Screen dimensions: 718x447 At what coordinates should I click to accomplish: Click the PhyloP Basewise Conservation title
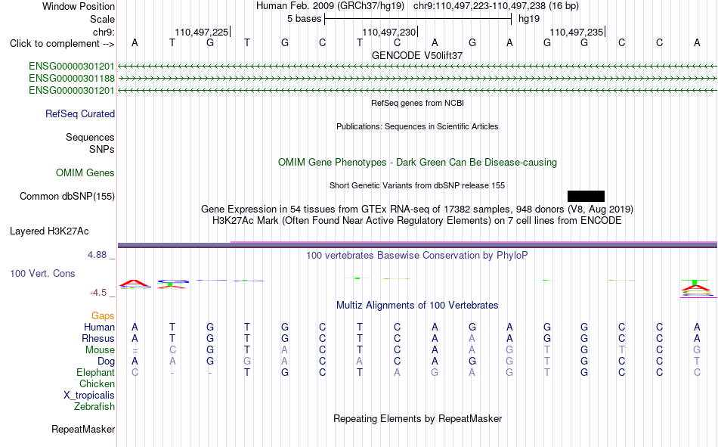(x=417, y=256)
